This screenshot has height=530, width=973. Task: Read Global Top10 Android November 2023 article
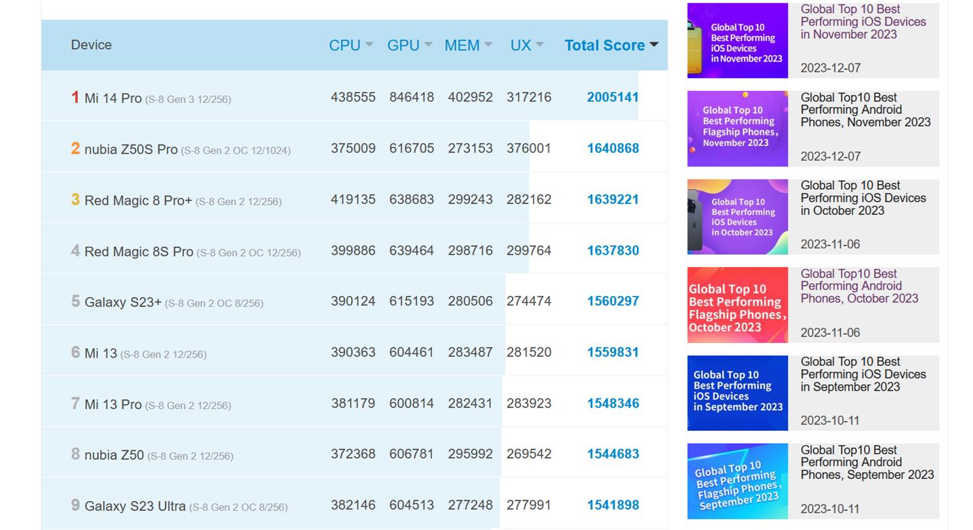(x=865, y=110)
